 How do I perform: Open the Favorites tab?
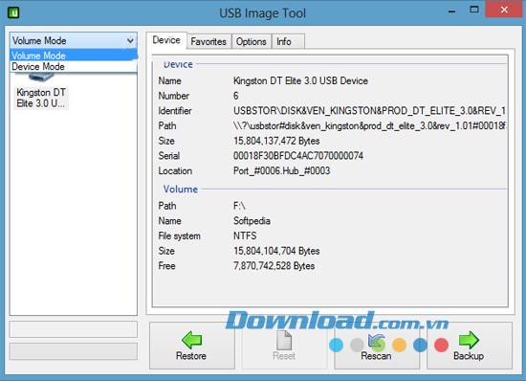(208, 41)
